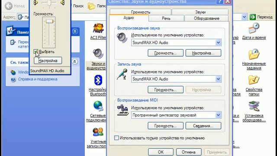The height and width of the screenshot is (156, 277).
Task: Open the Scheduled Tasks folder icon
Action: [x=254, y=54]
